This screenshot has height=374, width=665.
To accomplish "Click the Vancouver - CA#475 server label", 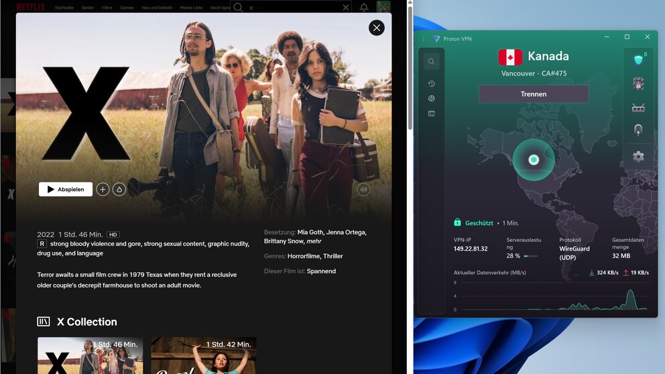I will pyautogui.click(x=534, y=73).
